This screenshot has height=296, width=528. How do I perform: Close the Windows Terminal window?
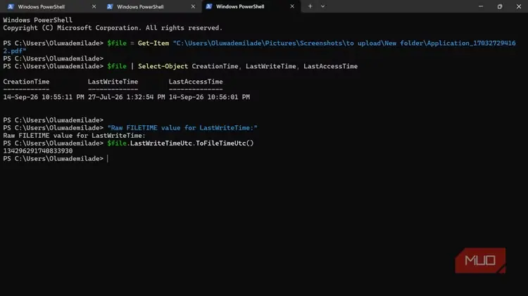coord(519,6)
